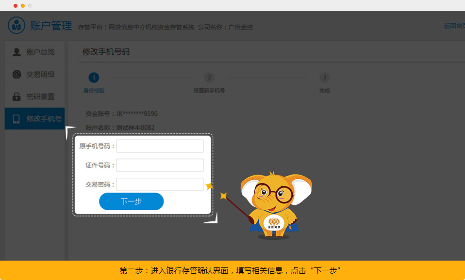Click step 1 身份校验 circle
Image resolution: width=465 pixels, height=280 pixels.
click(x=94, y=78)
